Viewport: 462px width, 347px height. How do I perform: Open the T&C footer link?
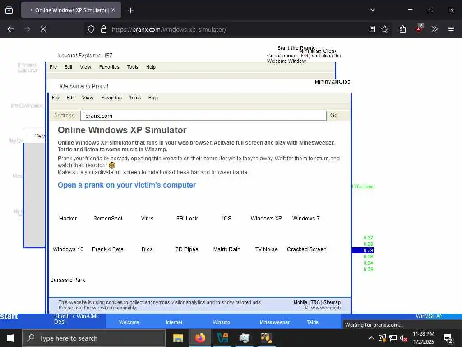[315, 302]
